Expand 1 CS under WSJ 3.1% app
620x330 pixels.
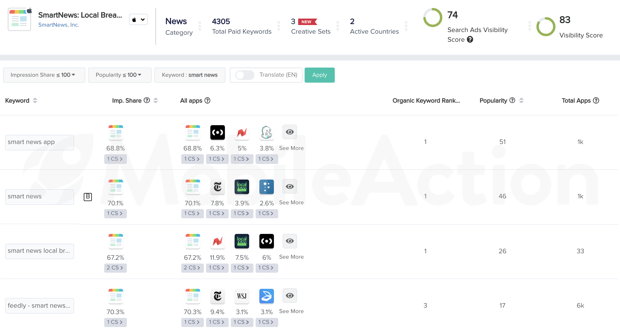(x=242, y=322)
